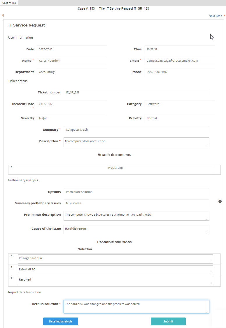Image resolution: width=226 pixels, height=328 pixels.
Task: Select the Reinstall SO solution field
Action: [x=115, y=270]
